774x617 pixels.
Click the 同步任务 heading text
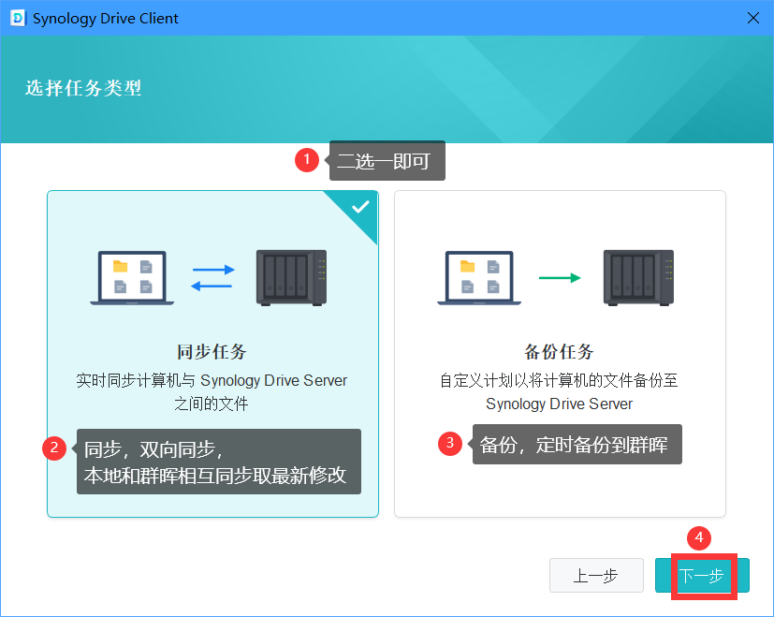click(x=212, y=352)
